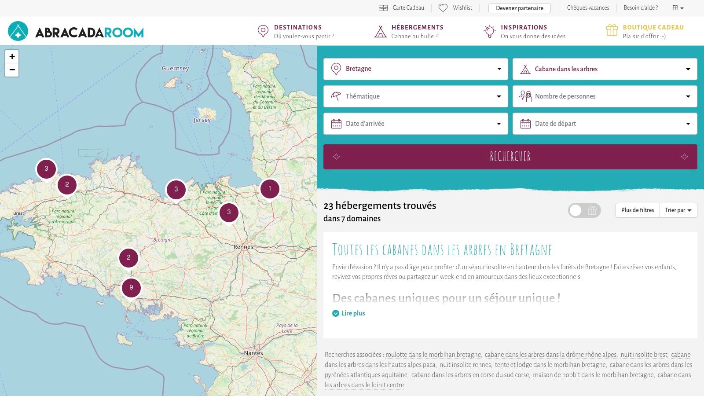Open the Hébergements menu
The height and width of the screenshot is (396, 704).
point(409,31)
